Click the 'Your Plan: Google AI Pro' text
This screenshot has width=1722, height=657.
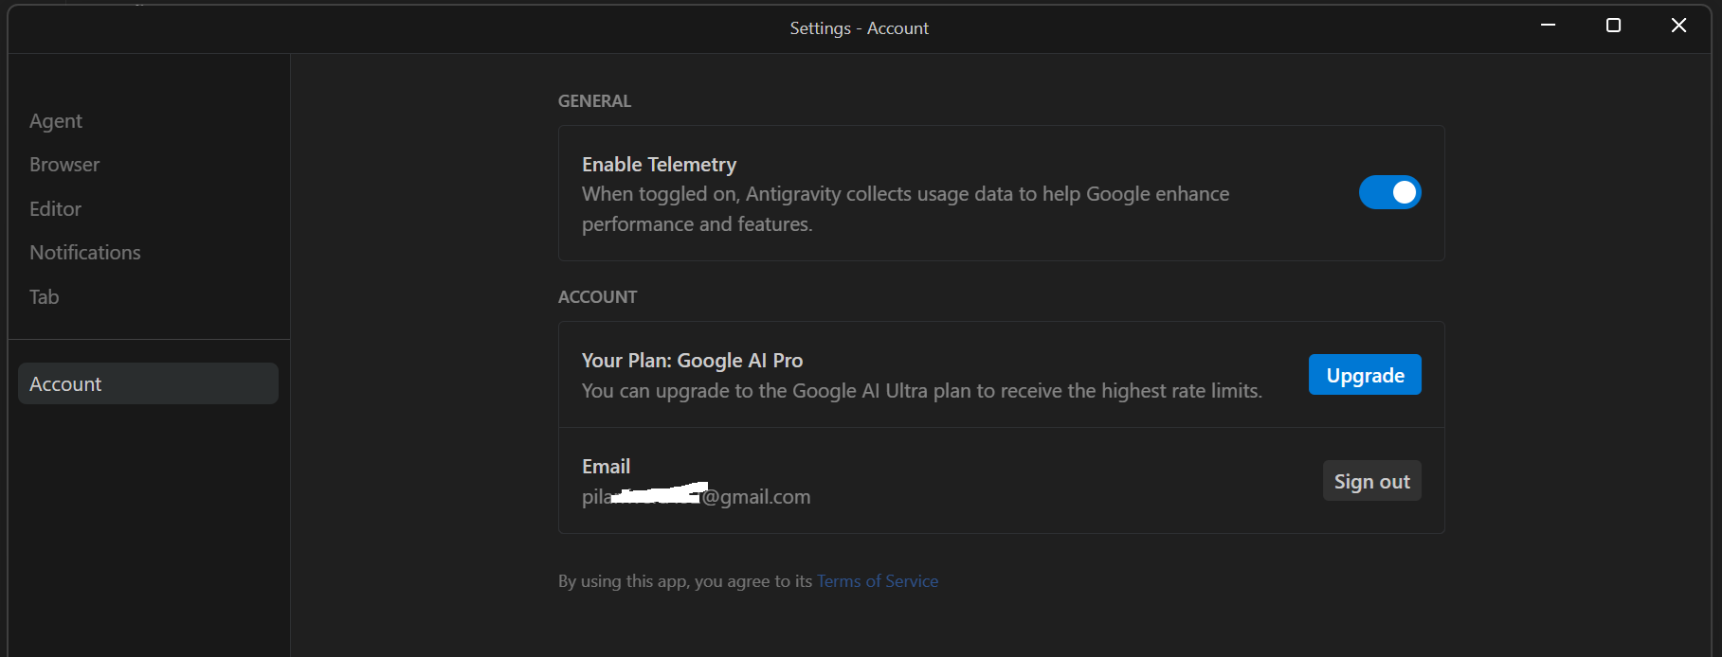pos(692,361)
